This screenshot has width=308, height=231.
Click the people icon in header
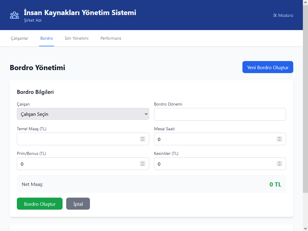pyautogui.click(x=14, y=15)
